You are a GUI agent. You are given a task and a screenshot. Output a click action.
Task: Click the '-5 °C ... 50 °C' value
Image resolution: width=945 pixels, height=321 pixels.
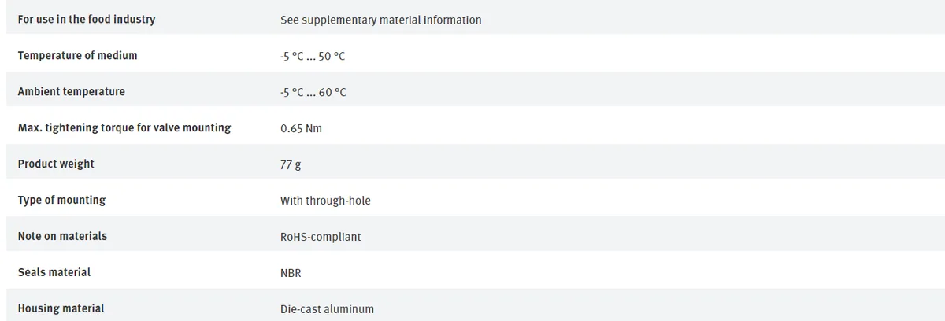(313, 56)
